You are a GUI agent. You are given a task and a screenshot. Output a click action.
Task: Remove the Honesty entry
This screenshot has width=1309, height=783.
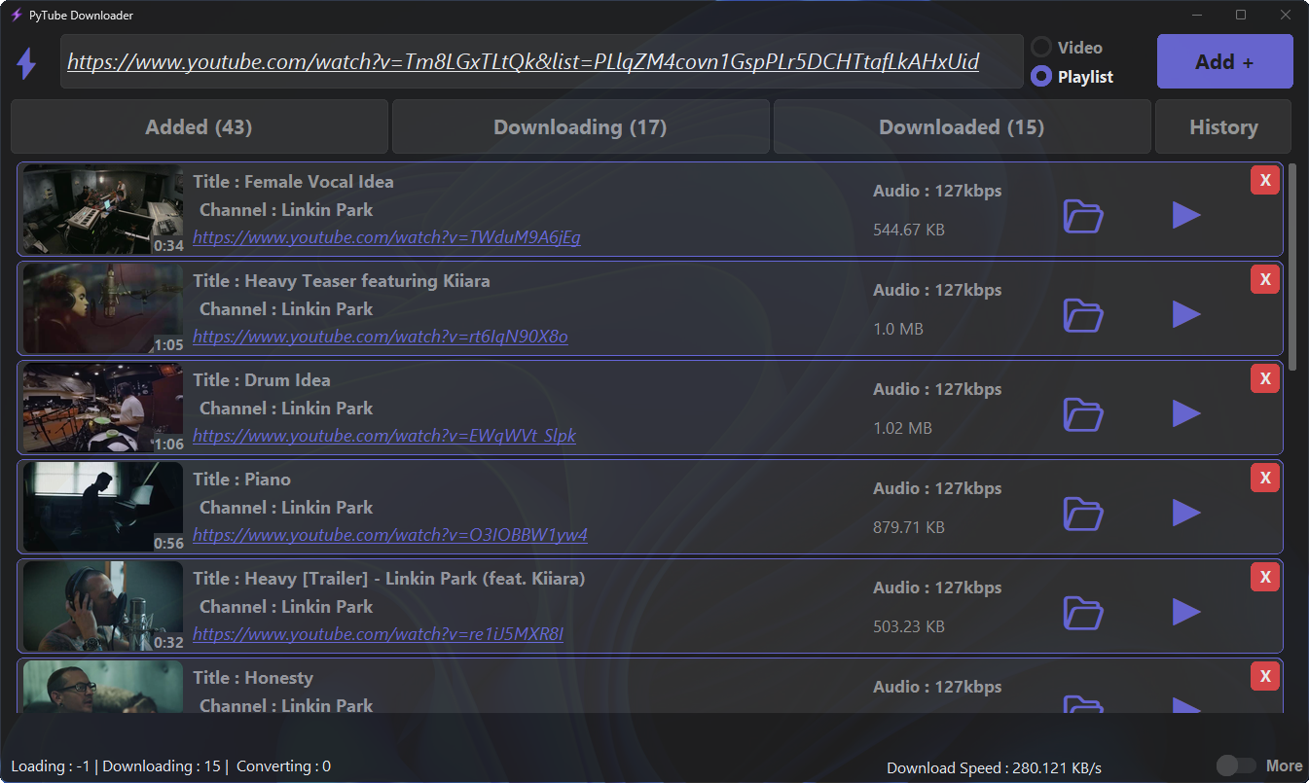[x=1265, y=676]
